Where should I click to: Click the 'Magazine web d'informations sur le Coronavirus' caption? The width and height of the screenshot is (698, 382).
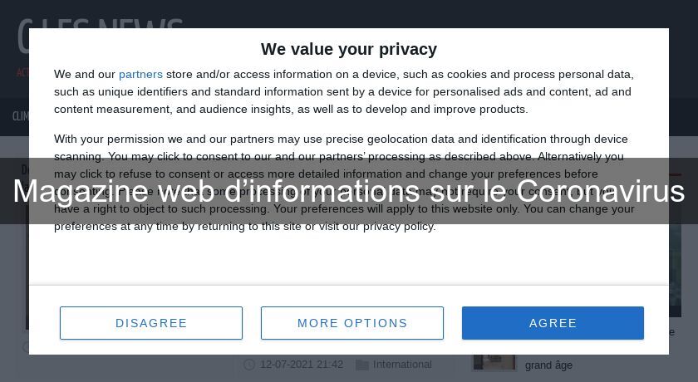(349, 191)
